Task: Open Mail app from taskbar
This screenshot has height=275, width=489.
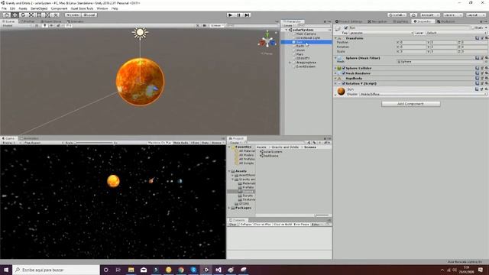Action: click(x=144, y=270)
